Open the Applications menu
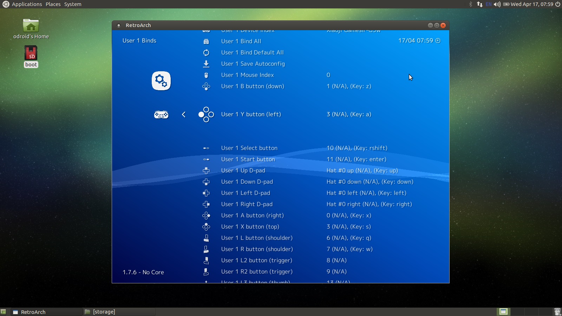Viewport: 562px width, 316px height. 27,4
